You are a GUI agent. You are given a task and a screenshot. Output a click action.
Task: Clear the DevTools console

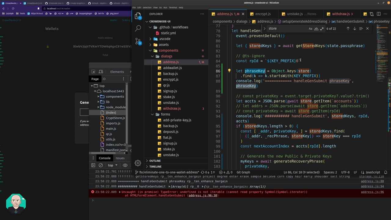coord(100,165)
